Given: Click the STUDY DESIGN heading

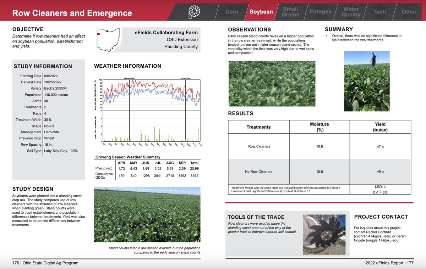Looking at the screenshot, I should click(33, 189).
